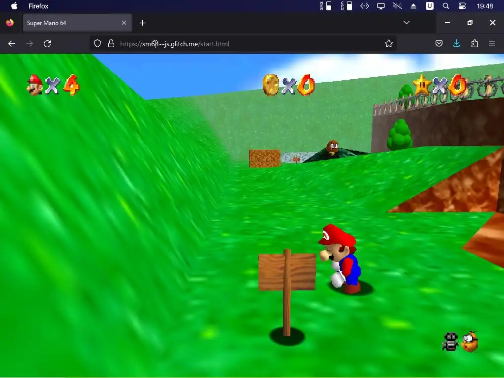This screenshot has width=504, height=378.
Task: Close the Super Mario 64 tab
Action: pos(124,23)
